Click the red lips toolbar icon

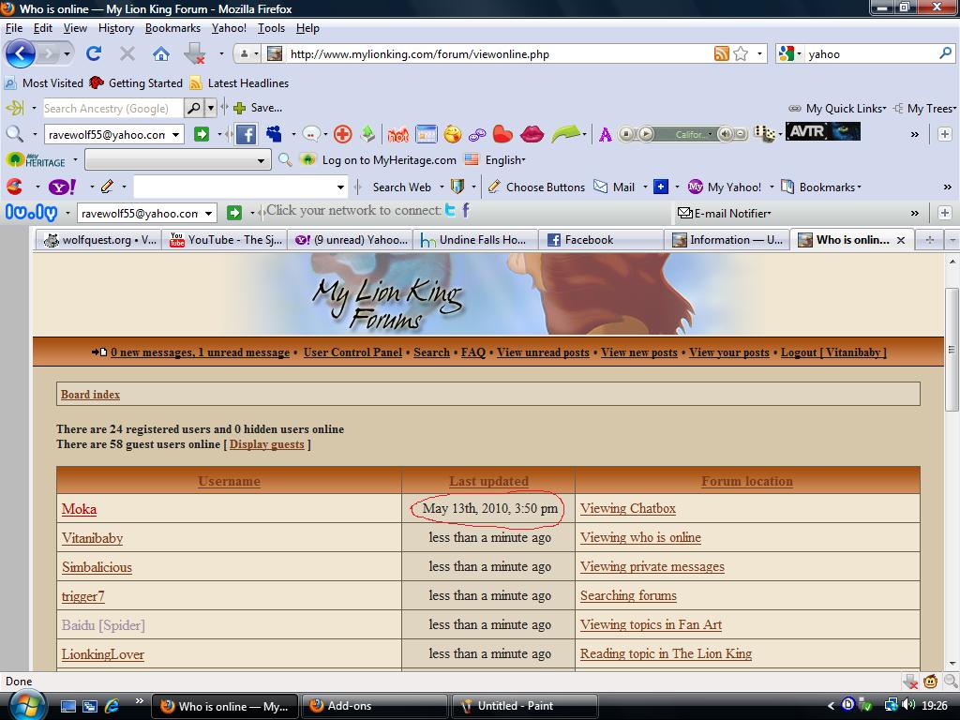point(532,134)
